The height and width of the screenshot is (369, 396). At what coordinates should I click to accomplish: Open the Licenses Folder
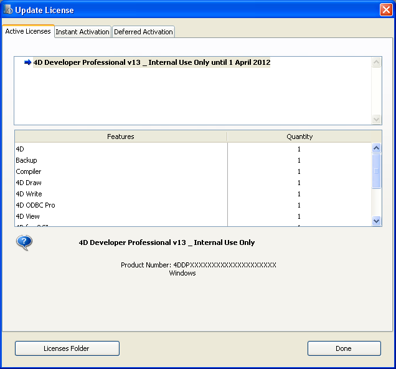pos(67,348)
